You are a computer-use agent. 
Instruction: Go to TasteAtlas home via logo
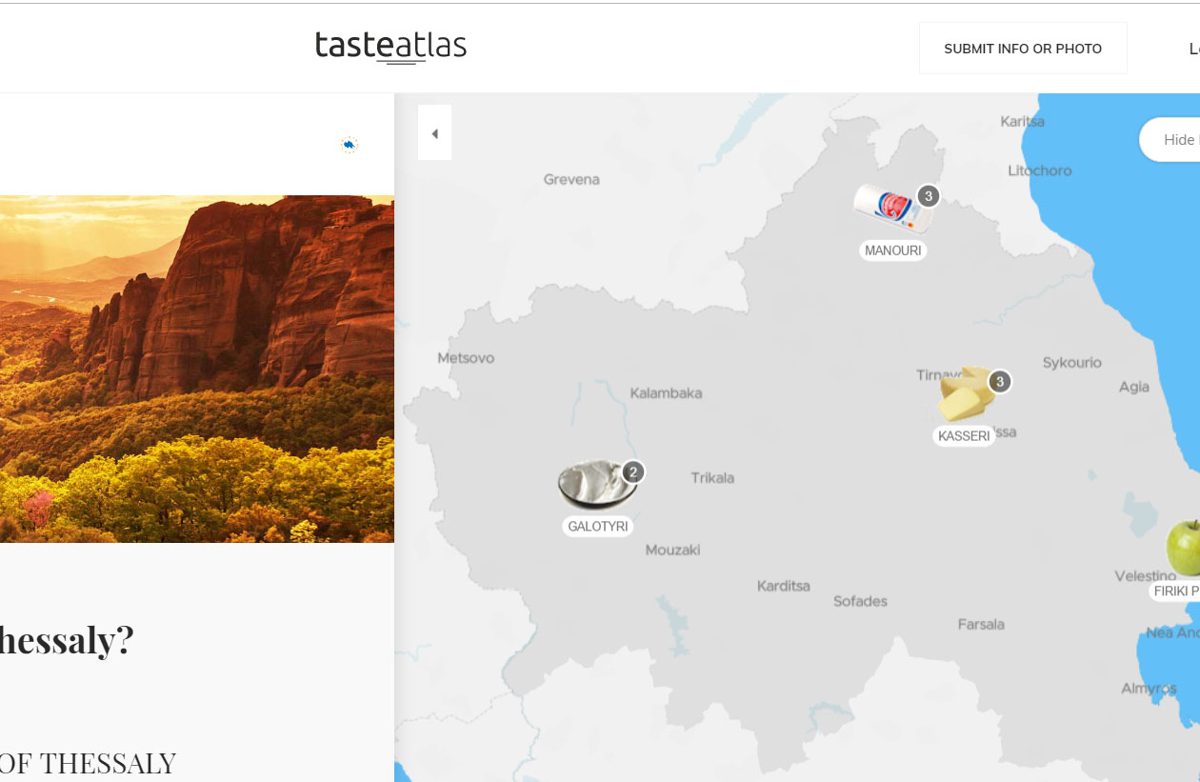[390, 46]
